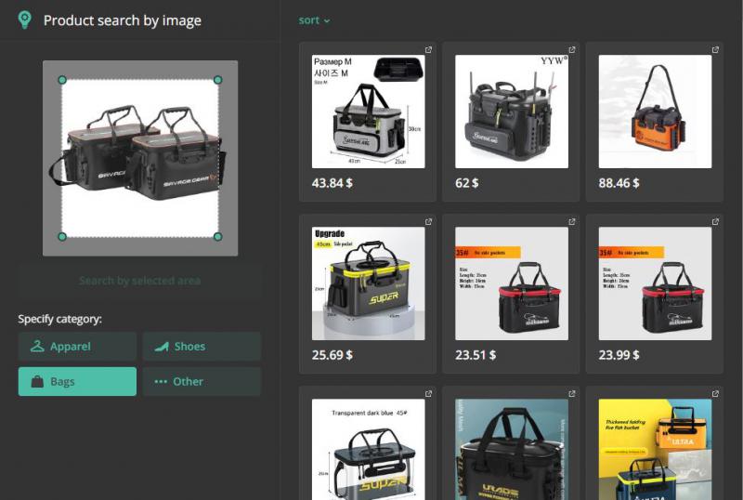Open the sort dropdown

point(314,20)
